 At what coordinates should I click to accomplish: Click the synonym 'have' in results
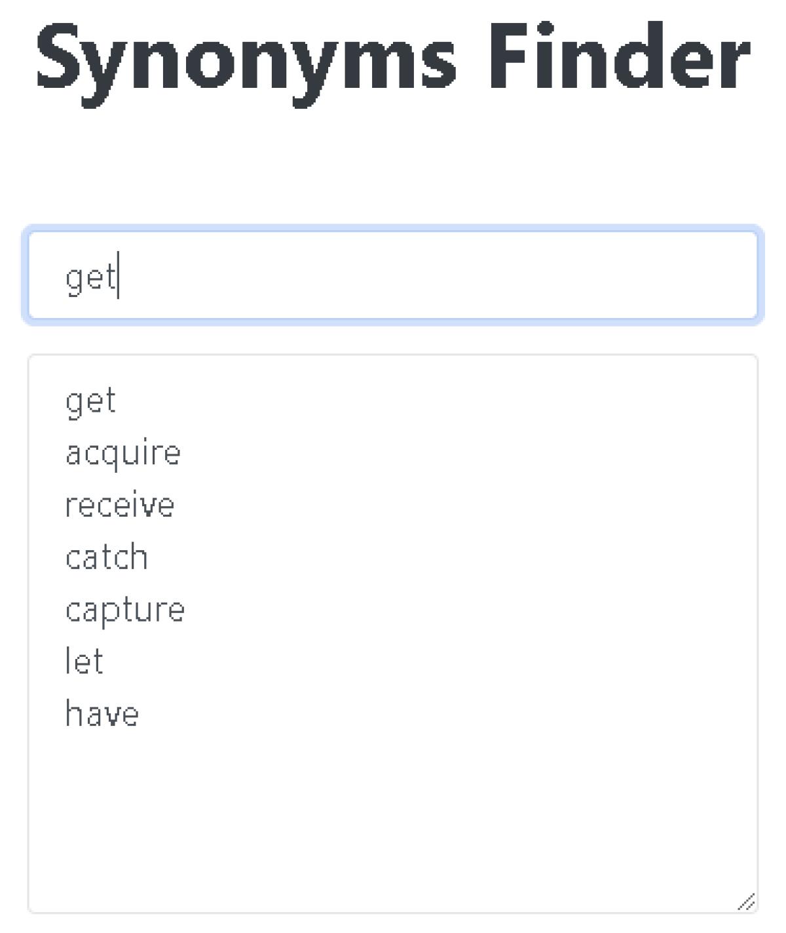(102, 714)
